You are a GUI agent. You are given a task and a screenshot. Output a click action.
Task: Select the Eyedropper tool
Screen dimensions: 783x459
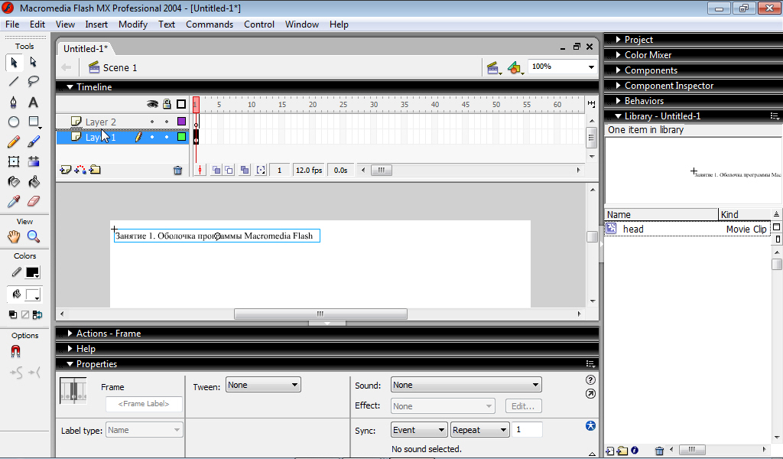click(x=14, y=201)
